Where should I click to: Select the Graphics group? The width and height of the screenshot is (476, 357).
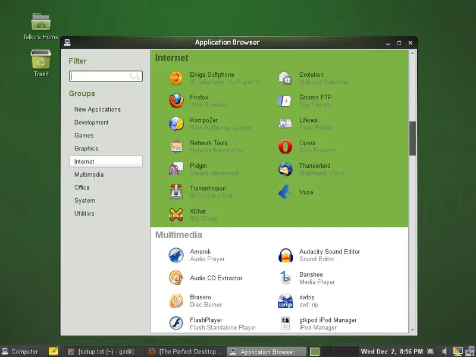click(106, 148)
